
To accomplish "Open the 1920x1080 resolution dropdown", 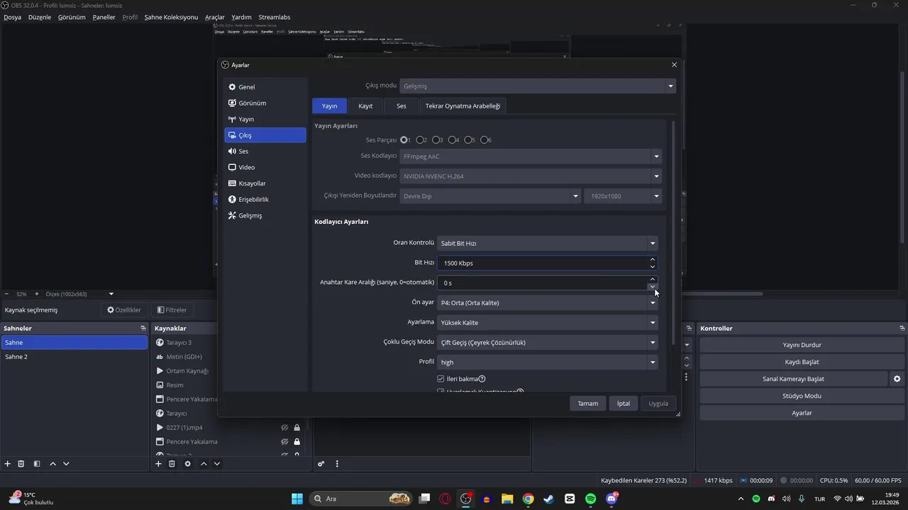I will point(623,196).
